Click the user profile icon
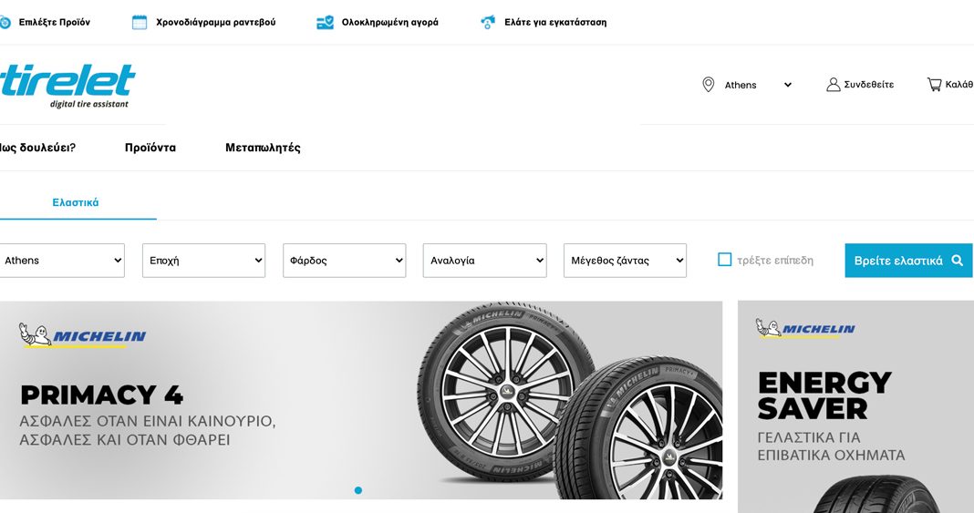Screen dimensions: 974x513 [833, 85]
